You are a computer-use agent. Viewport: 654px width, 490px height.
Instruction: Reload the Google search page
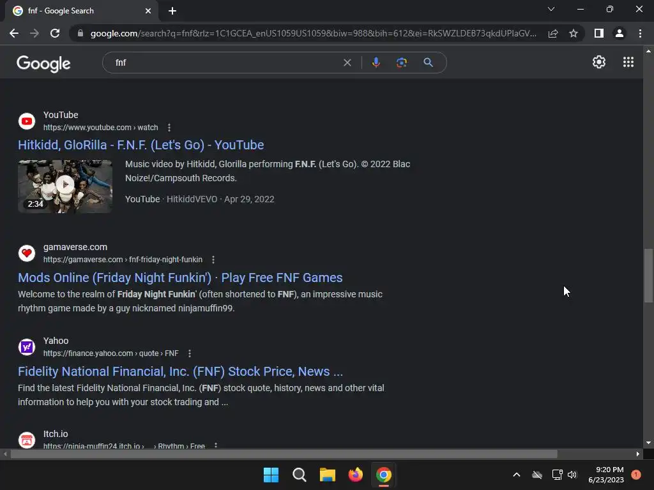55,33
